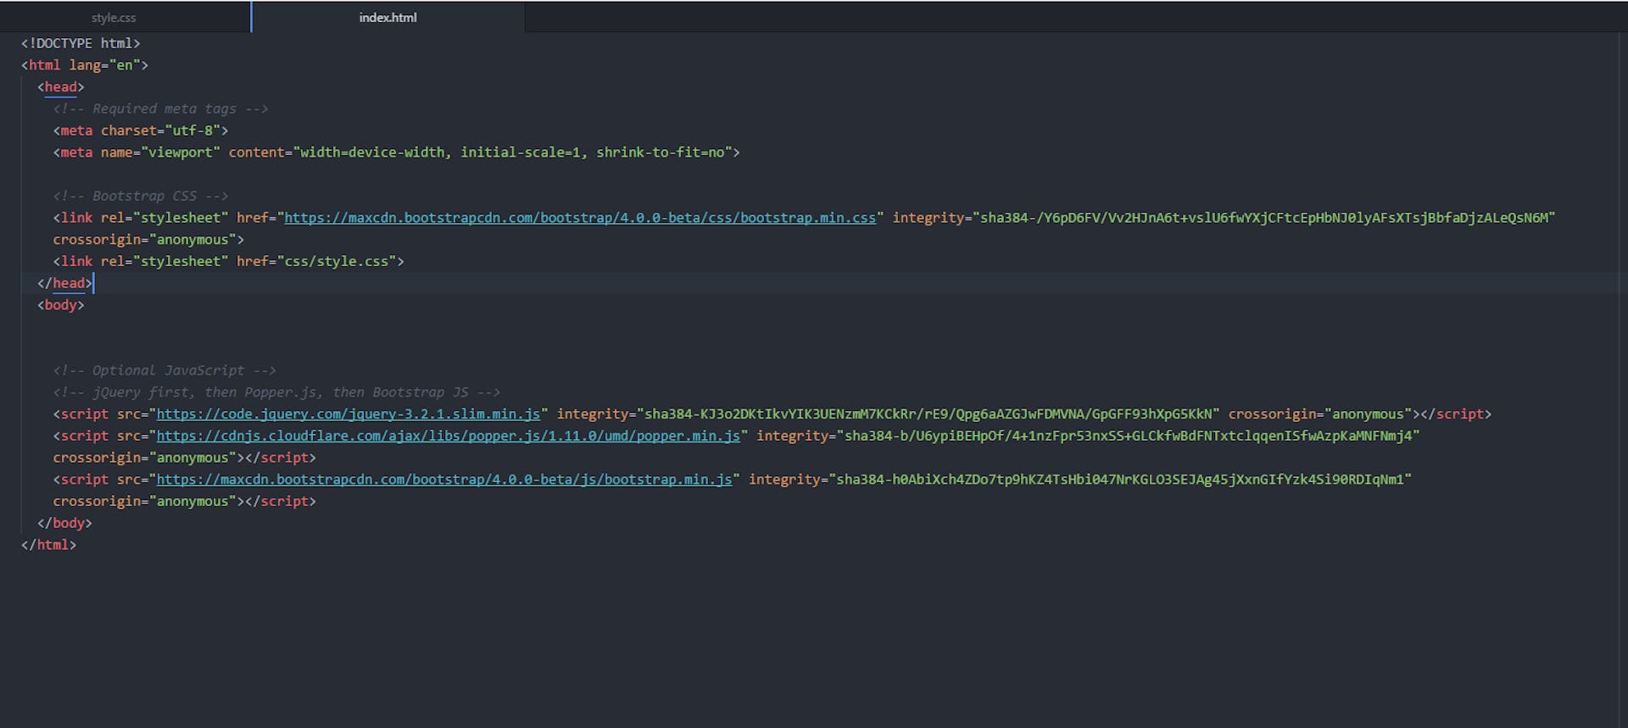The height and width of the screenshot is (728, 1628).
Task: Open the bootstrap.min.css CDN link
Action: click(579, 218)
